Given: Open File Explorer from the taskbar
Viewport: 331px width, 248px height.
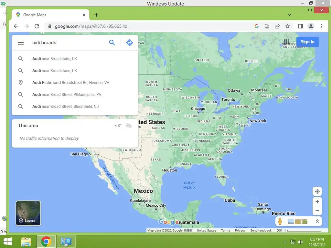Looking at the screenshot, I should pyautogui.click(x=26, y=242).
